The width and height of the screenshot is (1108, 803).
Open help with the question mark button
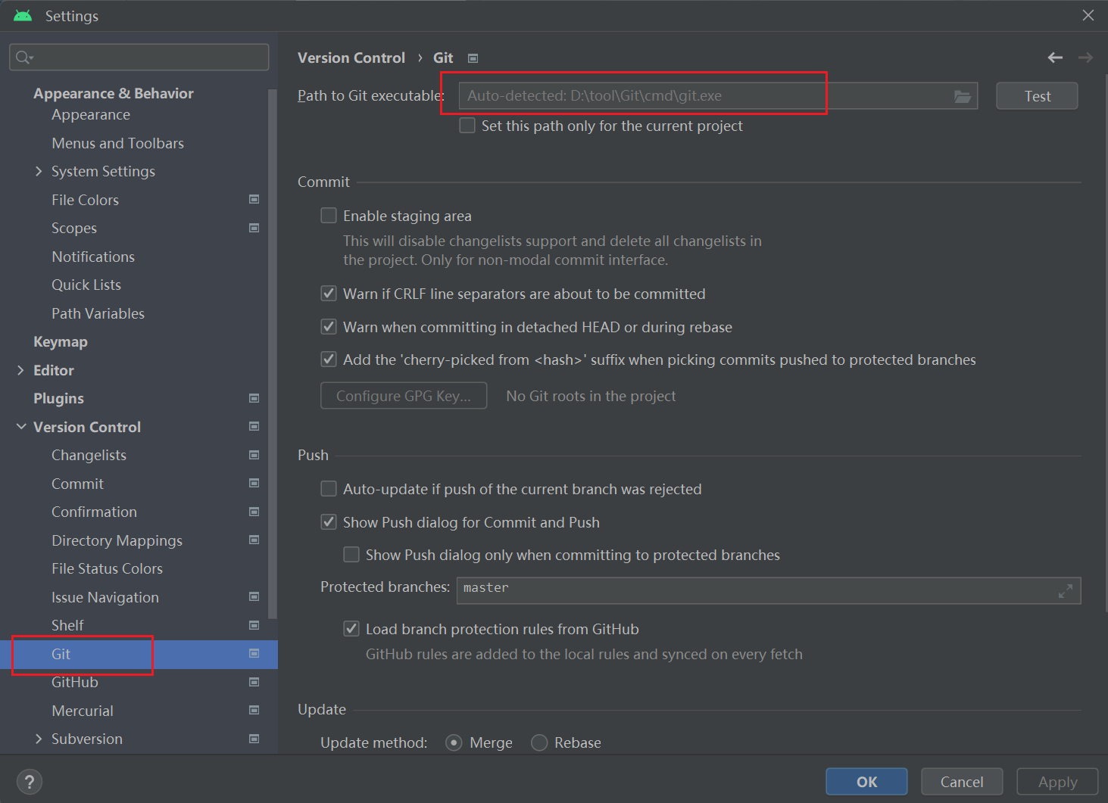[30, 782]
